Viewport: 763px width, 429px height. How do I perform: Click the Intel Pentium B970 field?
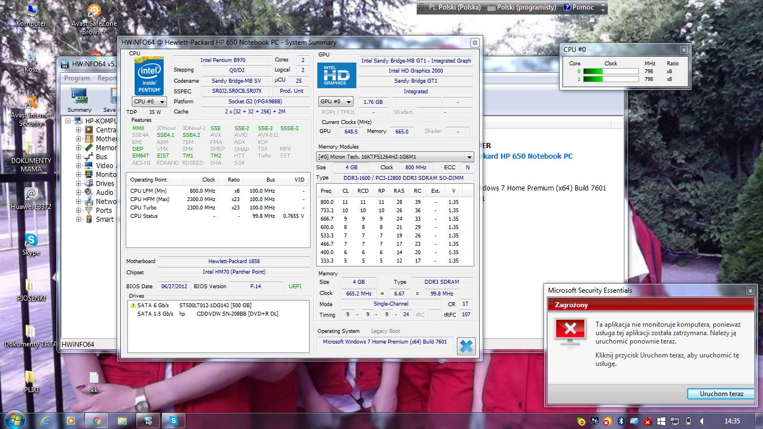(x=223, y=60)
